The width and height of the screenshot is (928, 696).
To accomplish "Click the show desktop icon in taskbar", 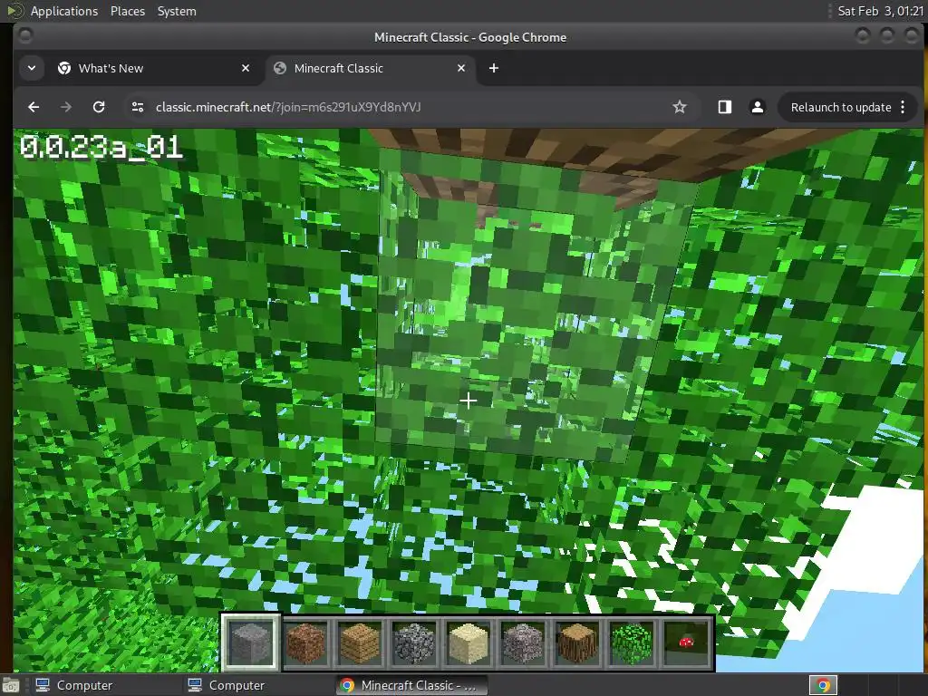I will click(x=11, y=686).
